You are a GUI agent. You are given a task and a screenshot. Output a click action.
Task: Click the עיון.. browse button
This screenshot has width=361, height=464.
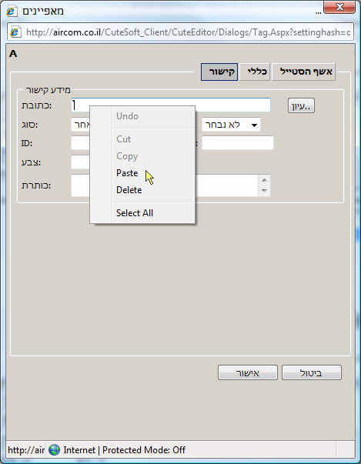click(301, 106)
